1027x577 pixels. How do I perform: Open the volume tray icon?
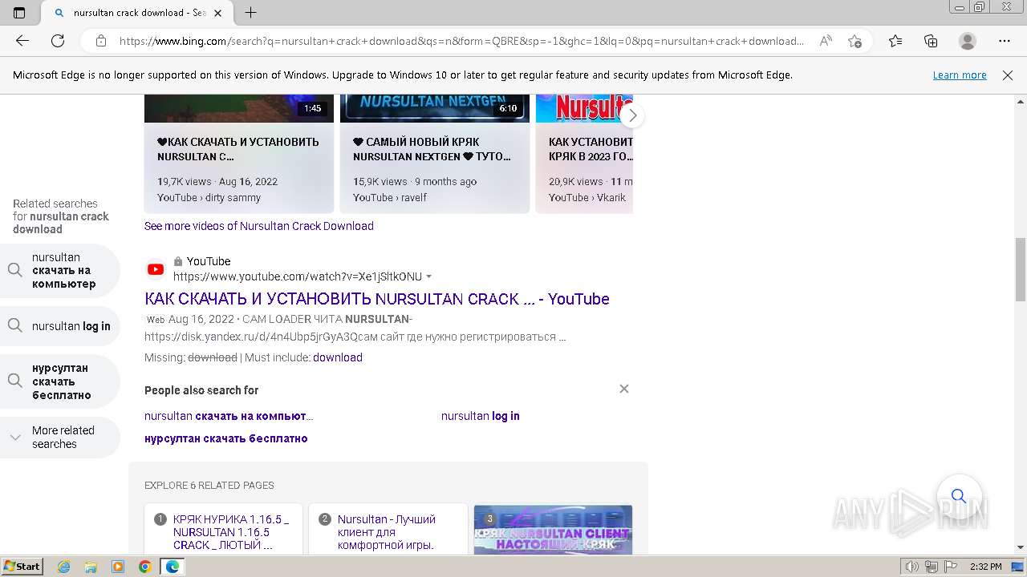tap(912, 567)
